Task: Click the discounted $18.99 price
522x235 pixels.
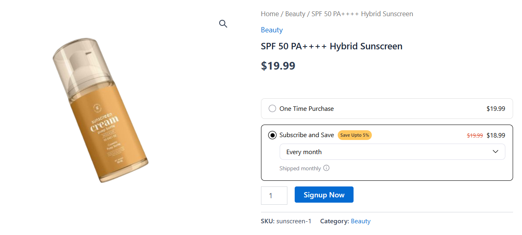Action: click(x=496, y=135)
